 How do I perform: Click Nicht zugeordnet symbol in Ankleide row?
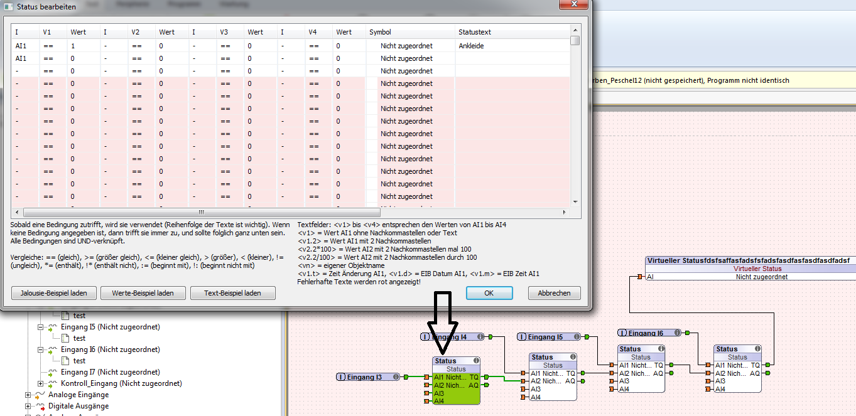[410, 46]
